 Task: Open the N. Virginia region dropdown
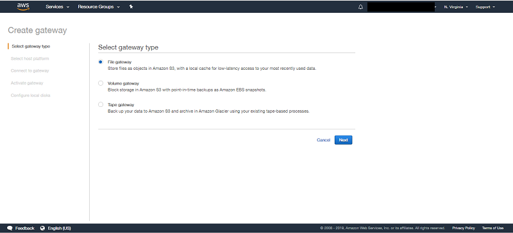[x=456, y=7]
